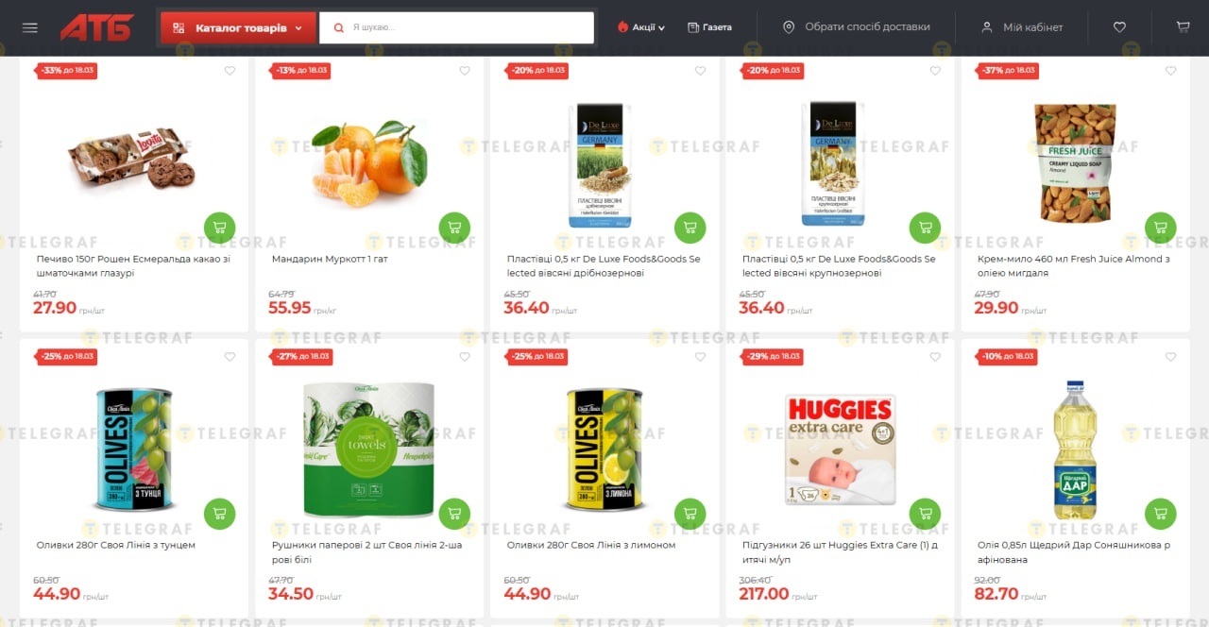Viewport: 1209px width, 627px height.
Task: Expand the Каталог товарів dropdown
Action: click(x=237, y=28)
